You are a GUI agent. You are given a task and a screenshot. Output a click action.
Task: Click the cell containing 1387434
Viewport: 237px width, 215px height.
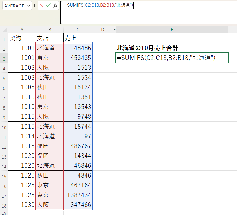tap(78, 195)
